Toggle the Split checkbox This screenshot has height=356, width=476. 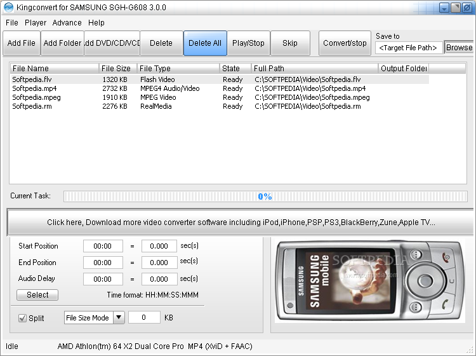tap(22, 318)
